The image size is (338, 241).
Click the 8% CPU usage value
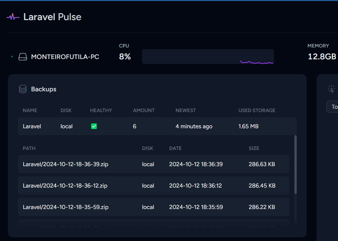tap(125, 57)
